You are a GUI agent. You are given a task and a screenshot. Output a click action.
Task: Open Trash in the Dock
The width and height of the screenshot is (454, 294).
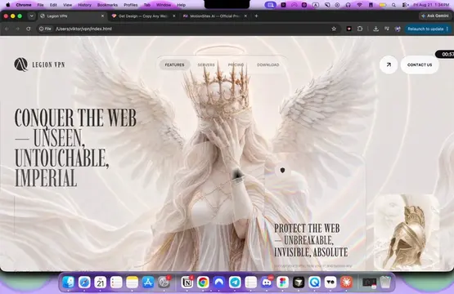click(385, 282)
